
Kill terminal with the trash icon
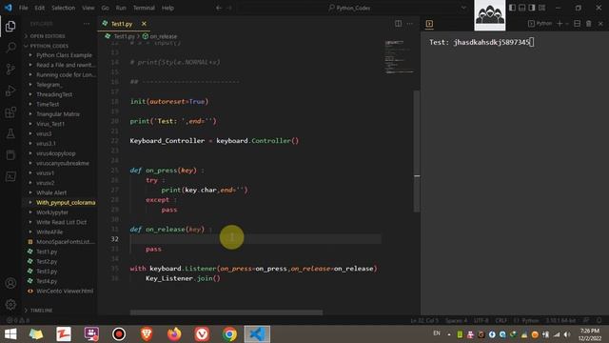point(589,24)
